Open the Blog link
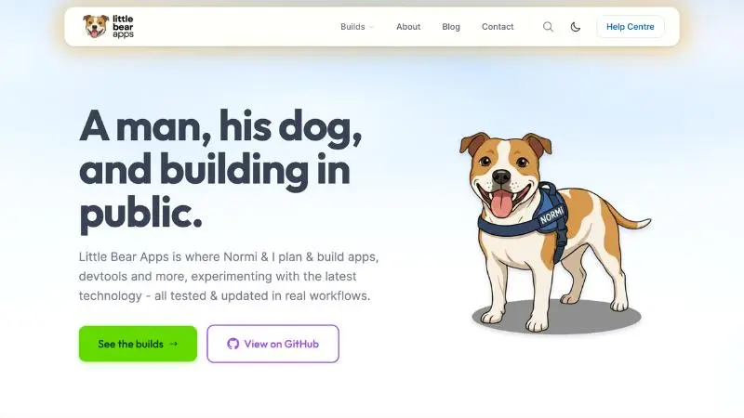This screenshot has width=744, height=418. click(451, 27)
